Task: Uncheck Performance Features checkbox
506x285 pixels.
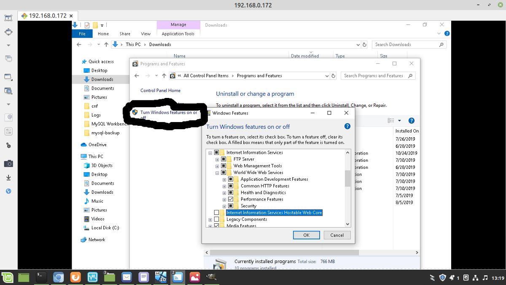Action: [x=231, y=199]
